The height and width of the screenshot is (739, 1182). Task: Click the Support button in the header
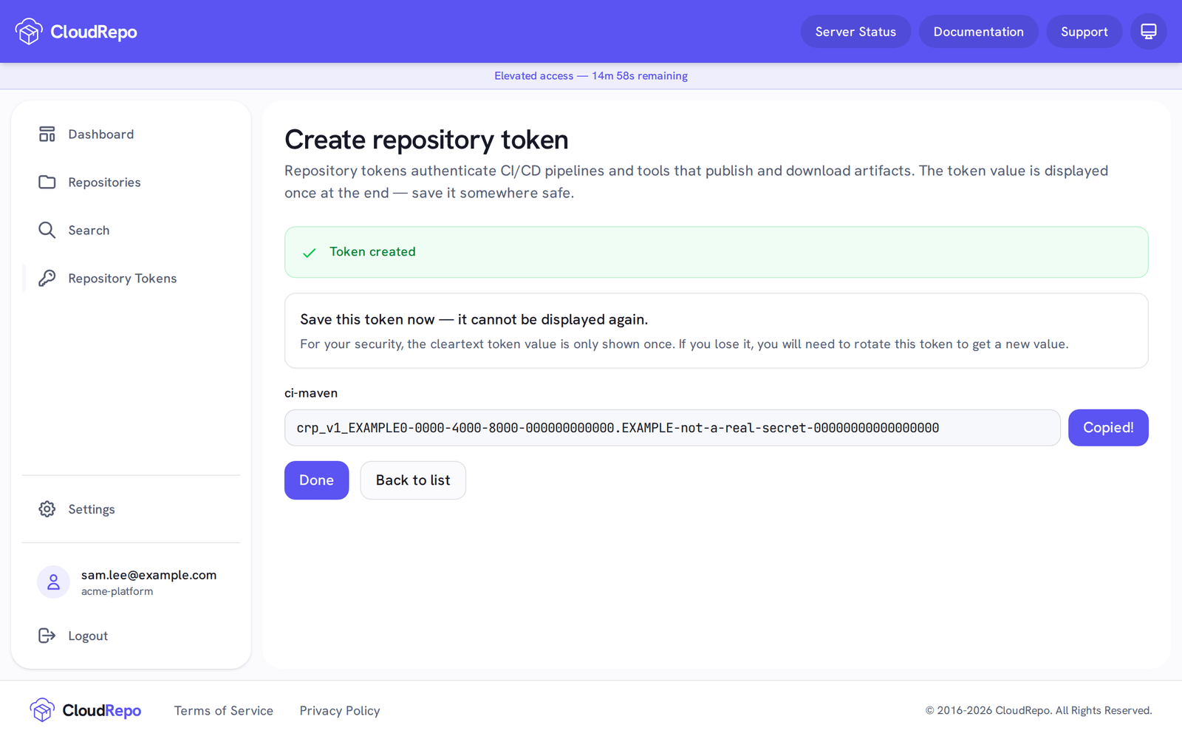coord(1084,32)
